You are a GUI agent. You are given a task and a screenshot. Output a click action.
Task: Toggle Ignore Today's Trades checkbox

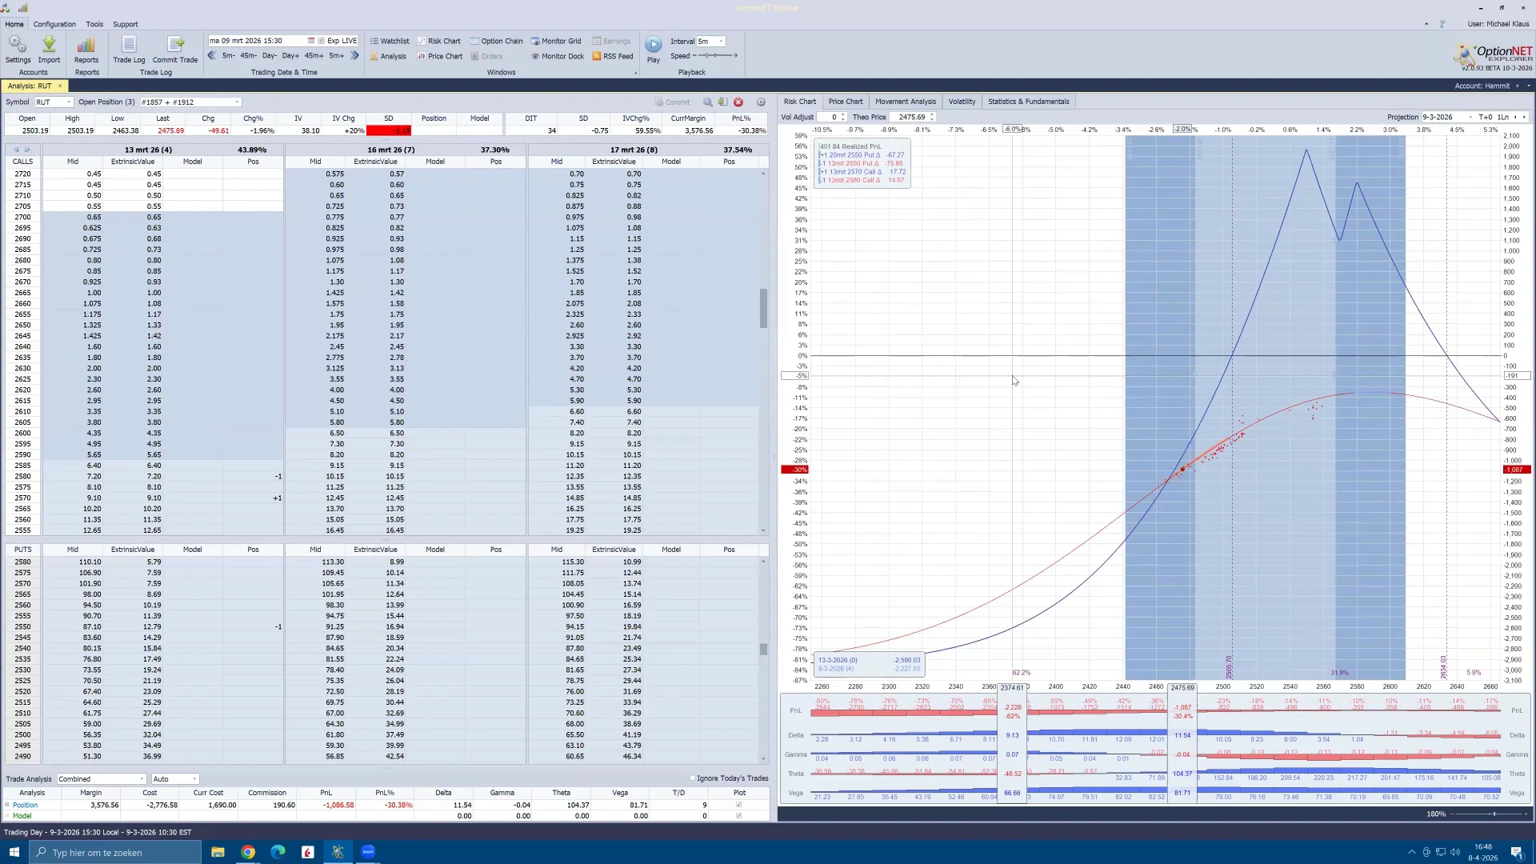click(x=693, y=778)
